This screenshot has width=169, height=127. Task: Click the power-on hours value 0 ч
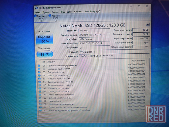[x=141, y=47]
